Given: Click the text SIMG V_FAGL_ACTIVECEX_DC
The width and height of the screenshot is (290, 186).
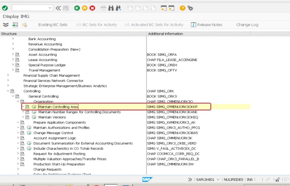Looking at the screenshot, I should click(x=171, y=149).
